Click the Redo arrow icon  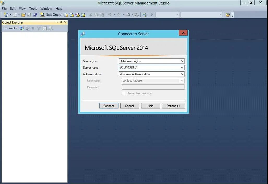[119, 15]
